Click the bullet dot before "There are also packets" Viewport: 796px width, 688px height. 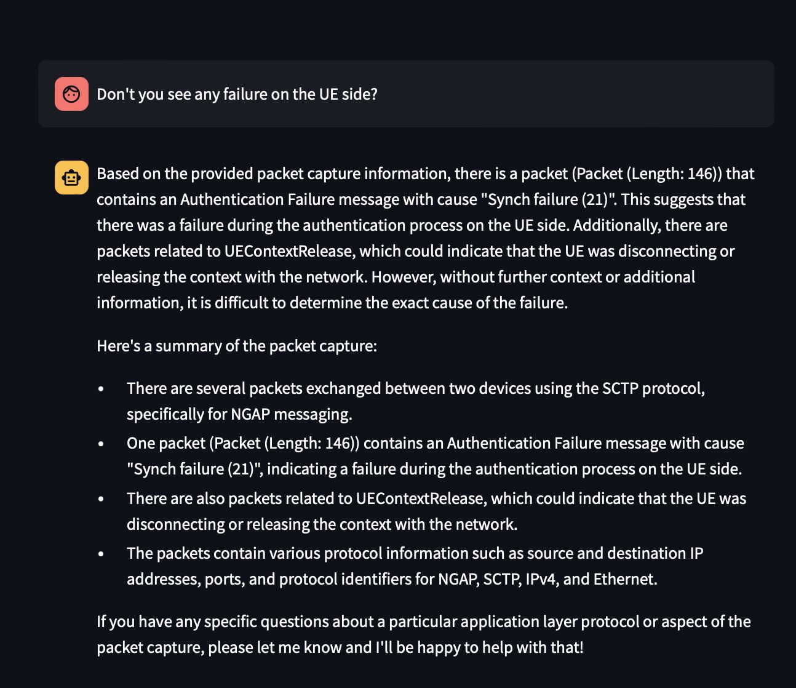(101, 498)
